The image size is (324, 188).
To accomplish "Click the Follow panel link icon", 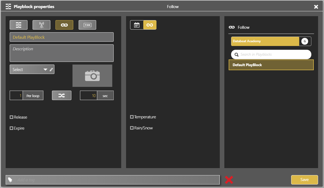I will point(232,27).
